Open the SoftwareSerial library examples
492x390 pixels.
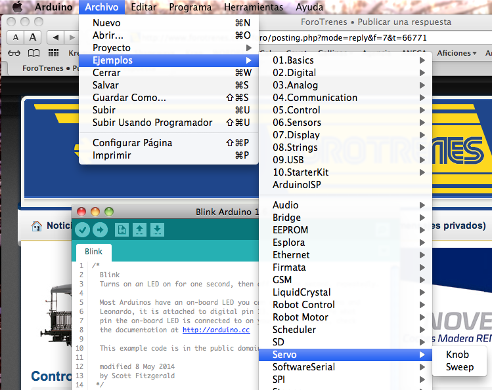pyautogui.click(x=346, y=367)
